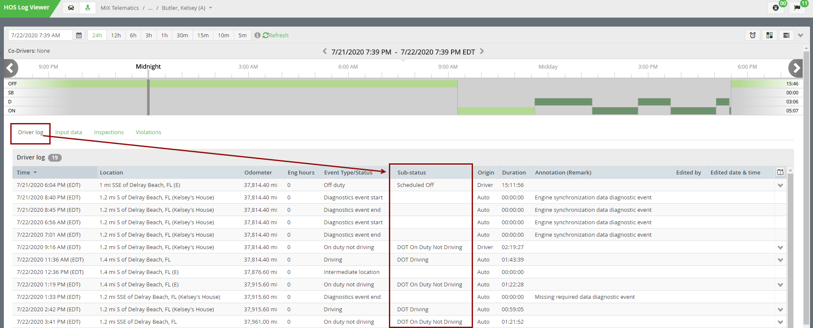
Task: Open the Driver log tab
Action: 30,132
